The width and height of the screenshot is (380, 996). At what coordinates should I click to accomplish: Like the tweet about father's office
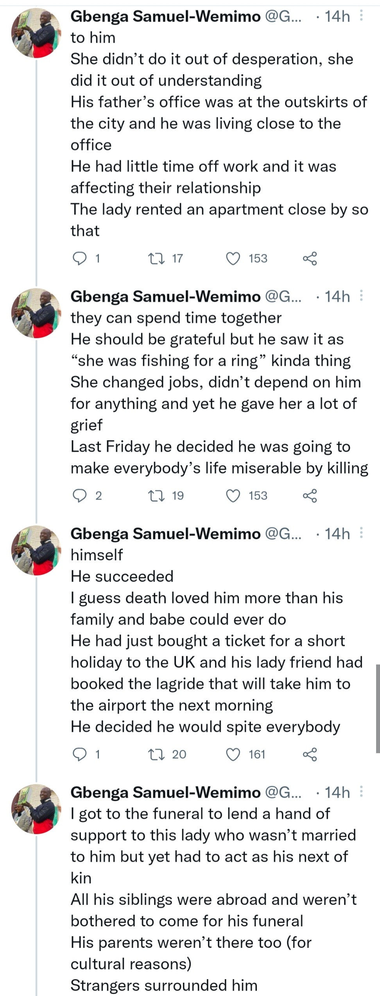pos(233,258)
